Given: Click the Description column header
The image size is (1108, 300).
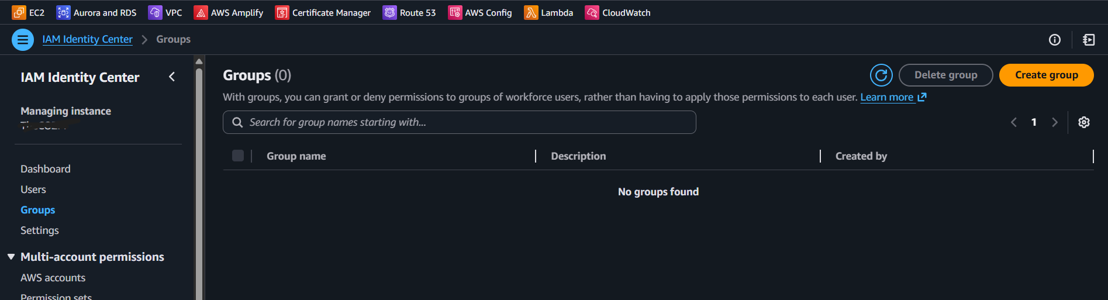Looking at the screenshot, I should click(x=578, y=156).
